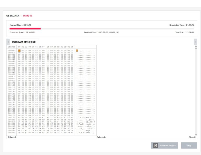Click the Automatic Analysis button
The width and height of the screenshot is (201, 155).
click(164, 145)
